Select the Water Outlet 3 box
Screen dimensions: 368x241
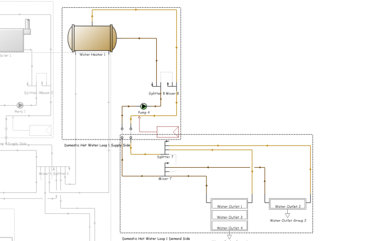pyautogui.click(x=229, y=215)
